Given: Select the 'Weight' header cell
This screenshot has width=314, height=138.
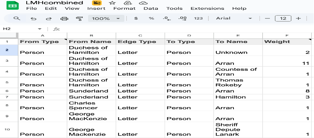Looking at the screenshot, I should point(287,42).
